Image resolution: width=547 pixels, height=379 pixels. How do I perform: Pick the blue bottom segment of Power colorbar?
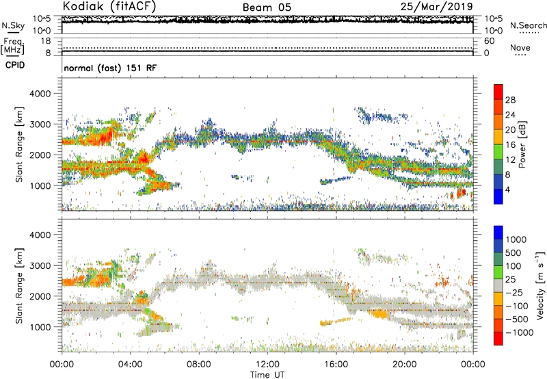tap(500, 197)
